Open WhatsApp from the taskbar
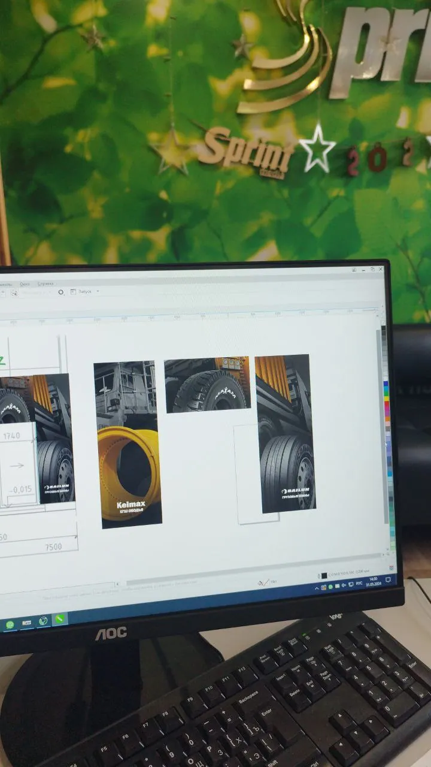Image resolution: width=431 pixels, height=767 pixels. (10, 625)
